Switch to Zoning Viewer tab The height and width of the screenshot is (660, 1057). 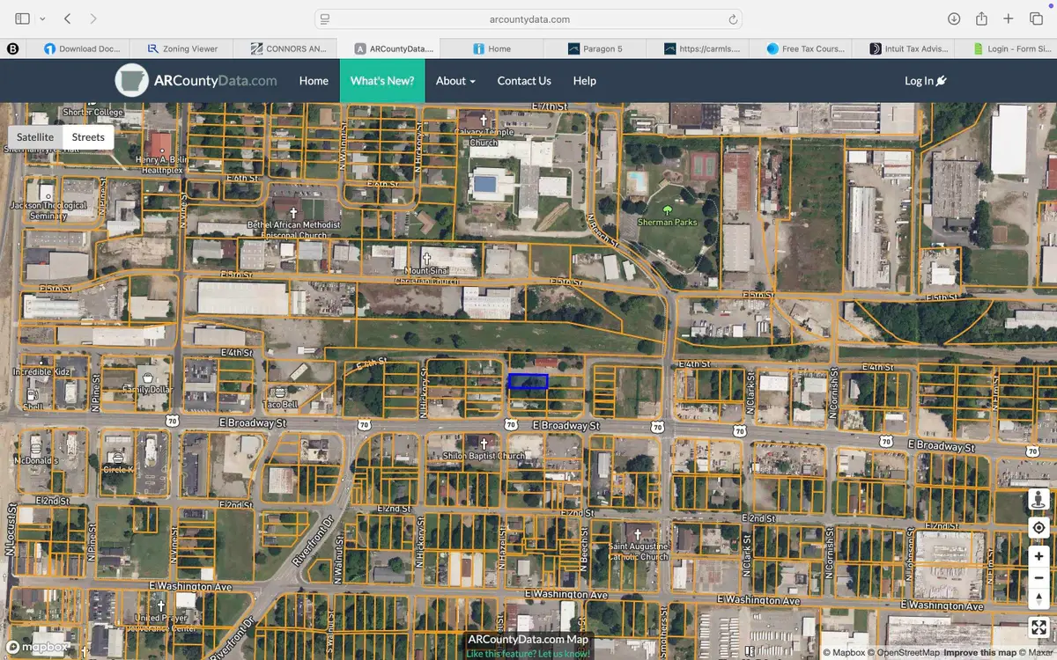pyautogui.click(x=181, y=48)
